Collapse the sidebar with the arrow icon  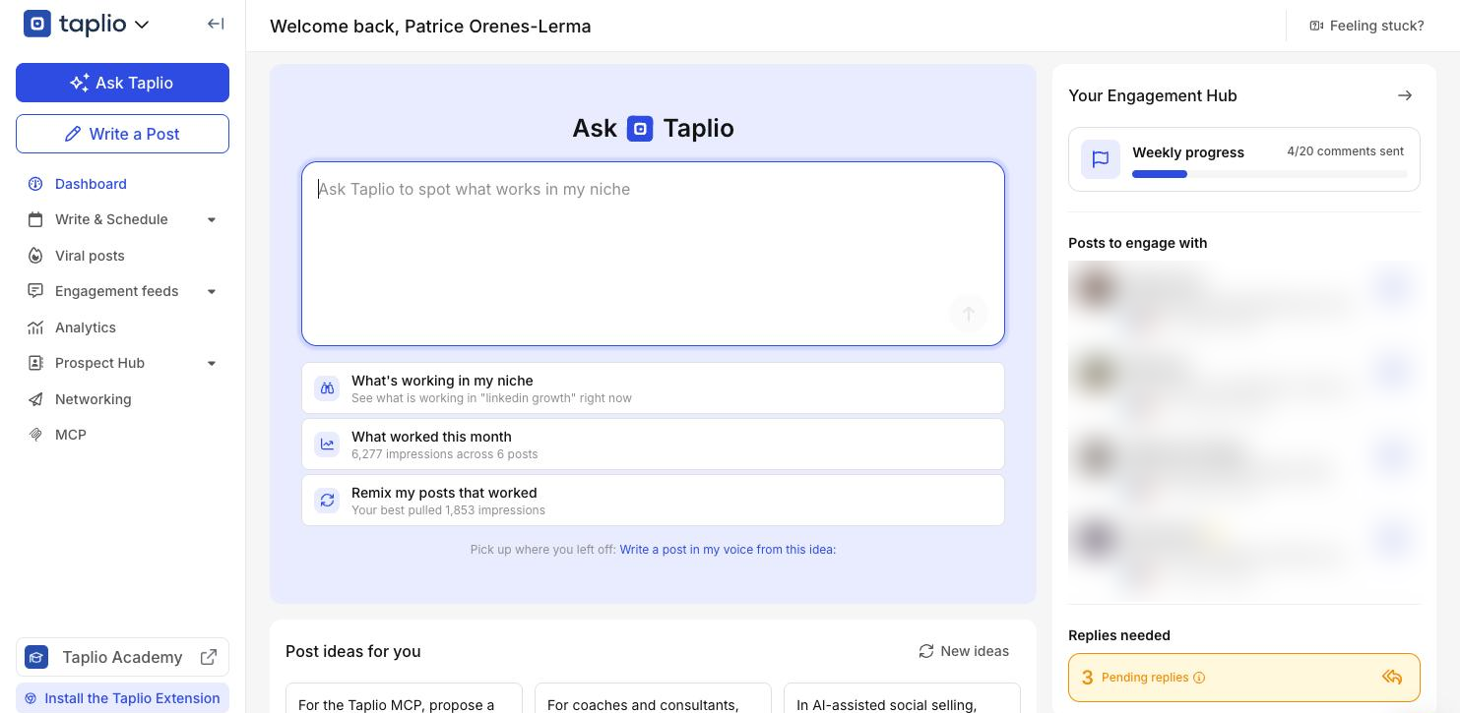[x=216, y=24]
